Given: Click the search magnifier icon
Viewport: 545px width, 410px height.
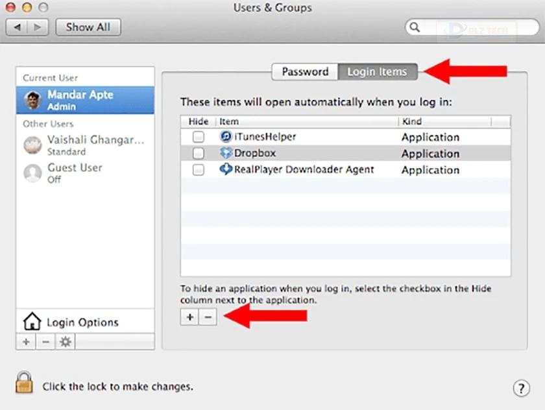Looking at the screenshot, I should tap(415, 27).
